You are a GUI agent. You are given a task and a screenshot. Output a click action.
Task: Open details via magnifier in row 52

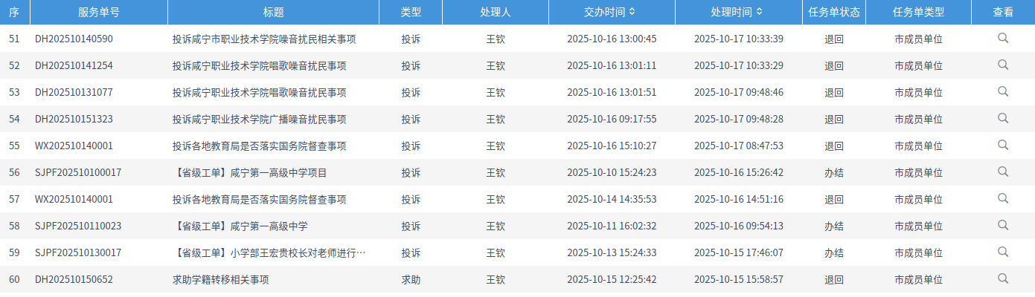tap(1003, 65)
